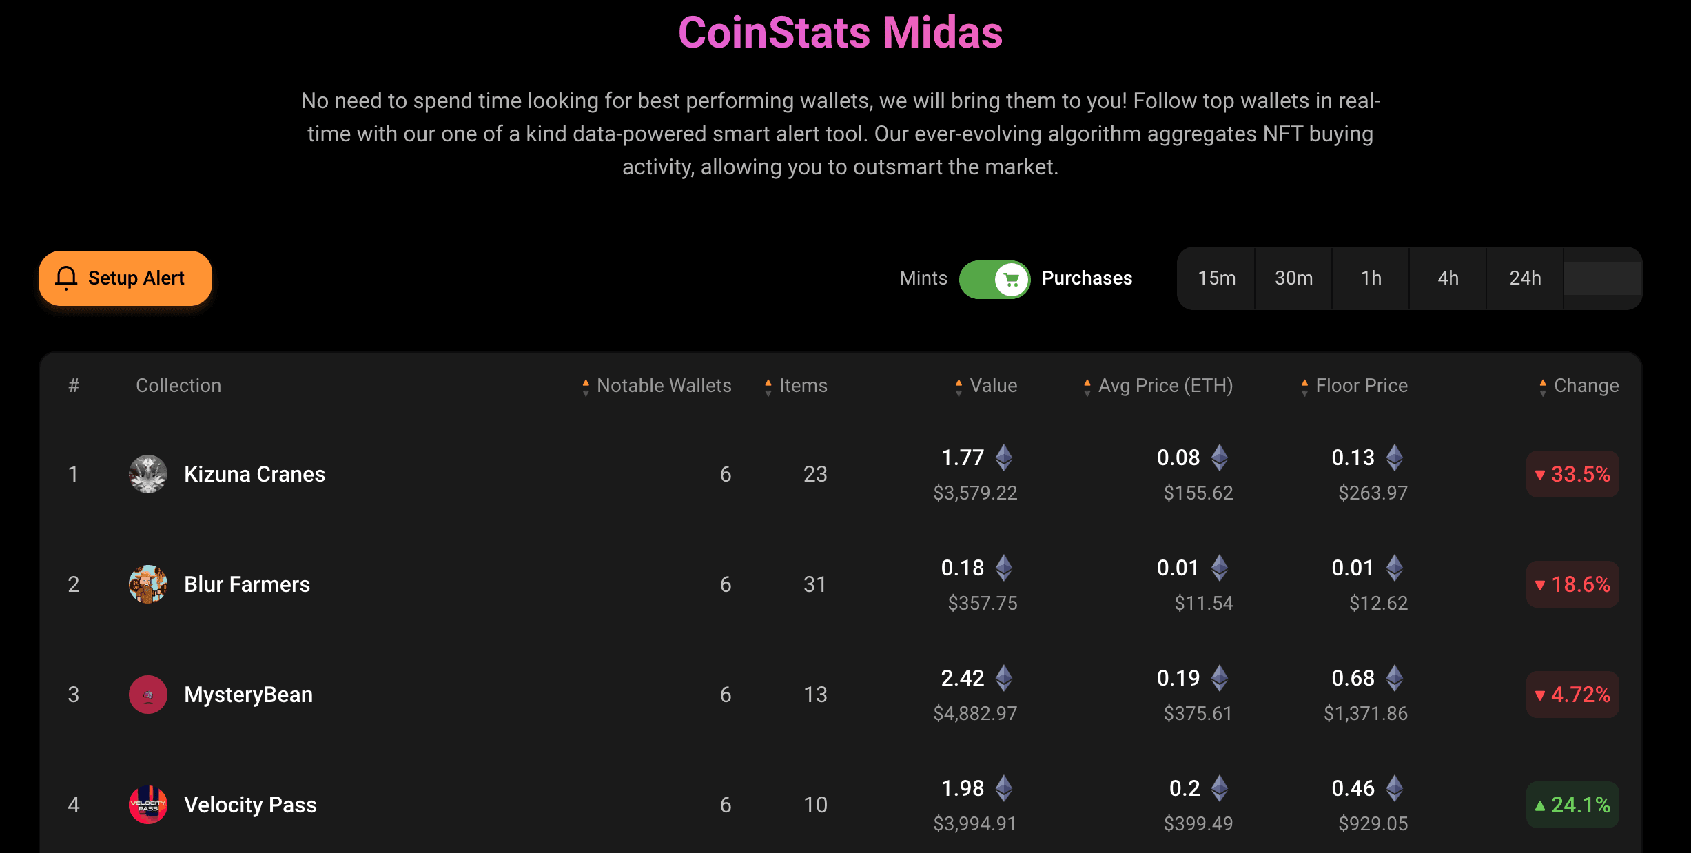
Task: Click the blank tab after 24h
Action: 1603,278
